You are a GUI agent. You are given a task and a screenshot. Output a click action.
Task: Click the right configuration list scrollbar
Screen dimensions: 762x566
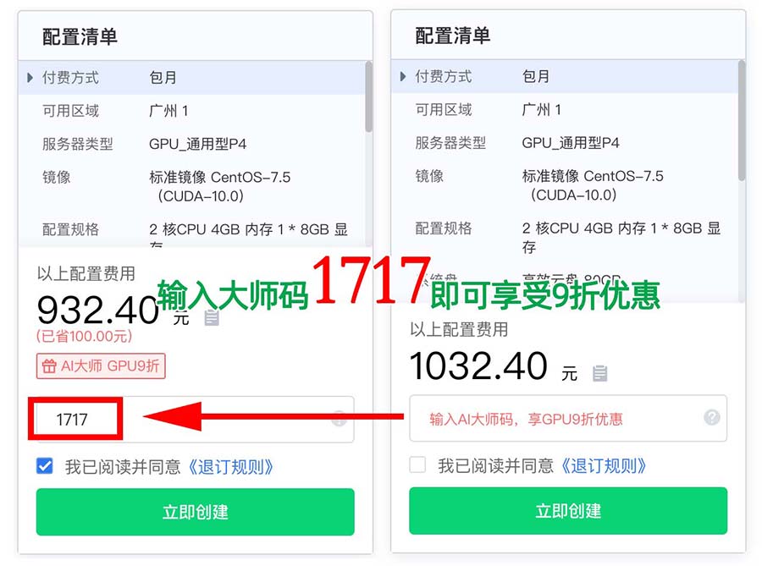coord(742,120)
